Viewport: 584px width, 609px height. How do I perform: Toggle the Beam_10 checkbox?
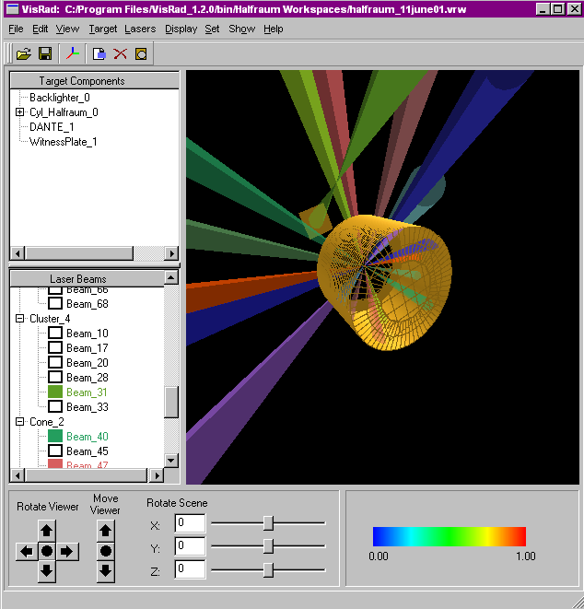pos(55,334)
